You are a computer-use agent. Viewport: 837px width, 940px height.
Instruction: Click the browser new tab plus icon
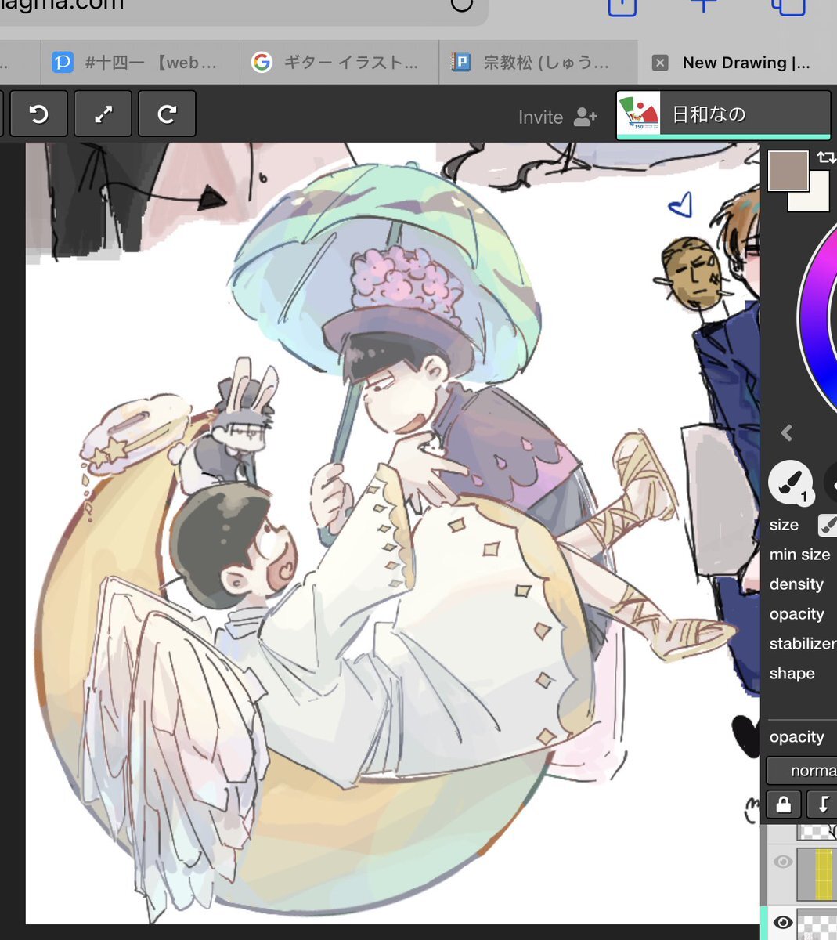[703, 5]
